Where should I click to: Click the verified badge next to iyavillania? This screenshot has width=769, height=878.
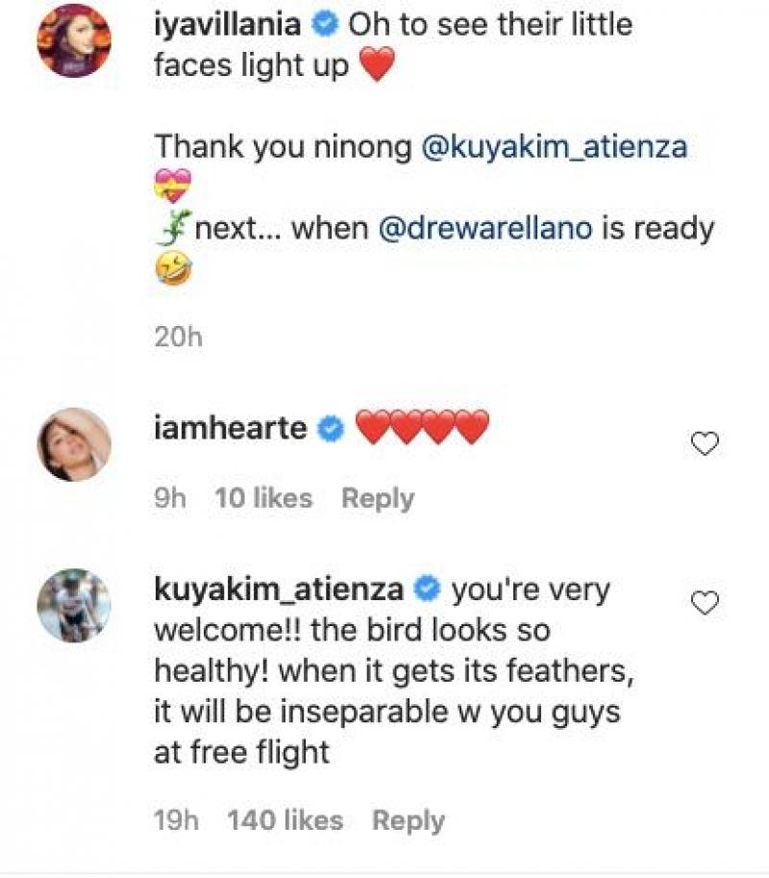pyautogui.click(x=326, y=24)
